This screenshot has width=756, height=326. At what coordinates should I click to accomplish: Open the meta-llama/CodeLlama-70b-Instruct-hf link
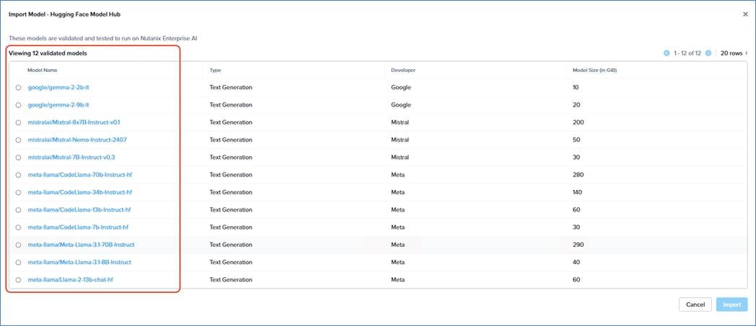(x=79, y=175)
